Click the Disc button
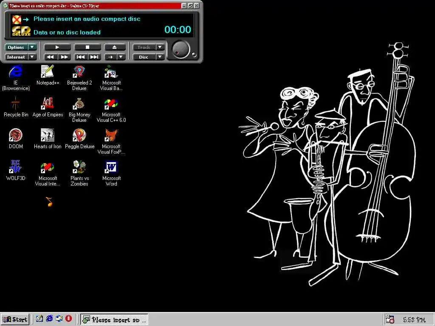Screen dimensions: 435x326 pos(144,57)
